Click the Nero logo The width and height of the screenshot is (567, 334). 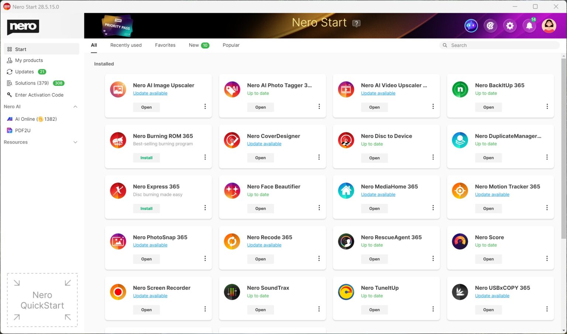click(23, 27)
